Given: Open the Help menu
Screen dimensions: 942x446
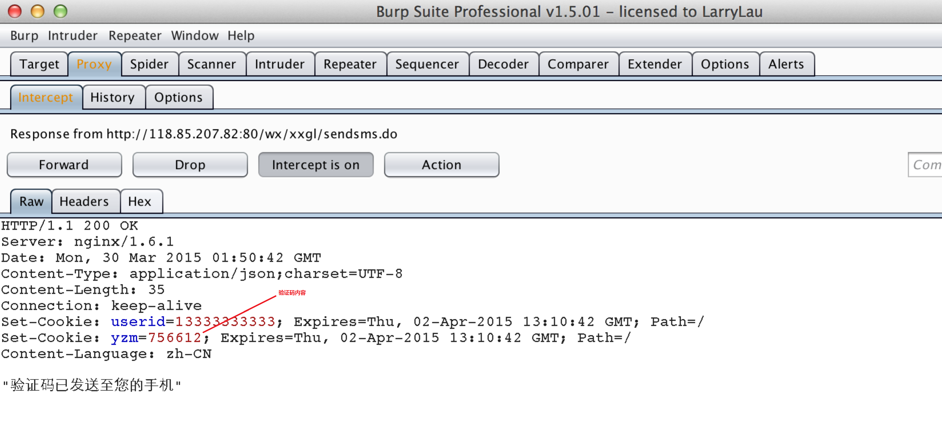Looking at the screenshot, I should pos(241,35).
